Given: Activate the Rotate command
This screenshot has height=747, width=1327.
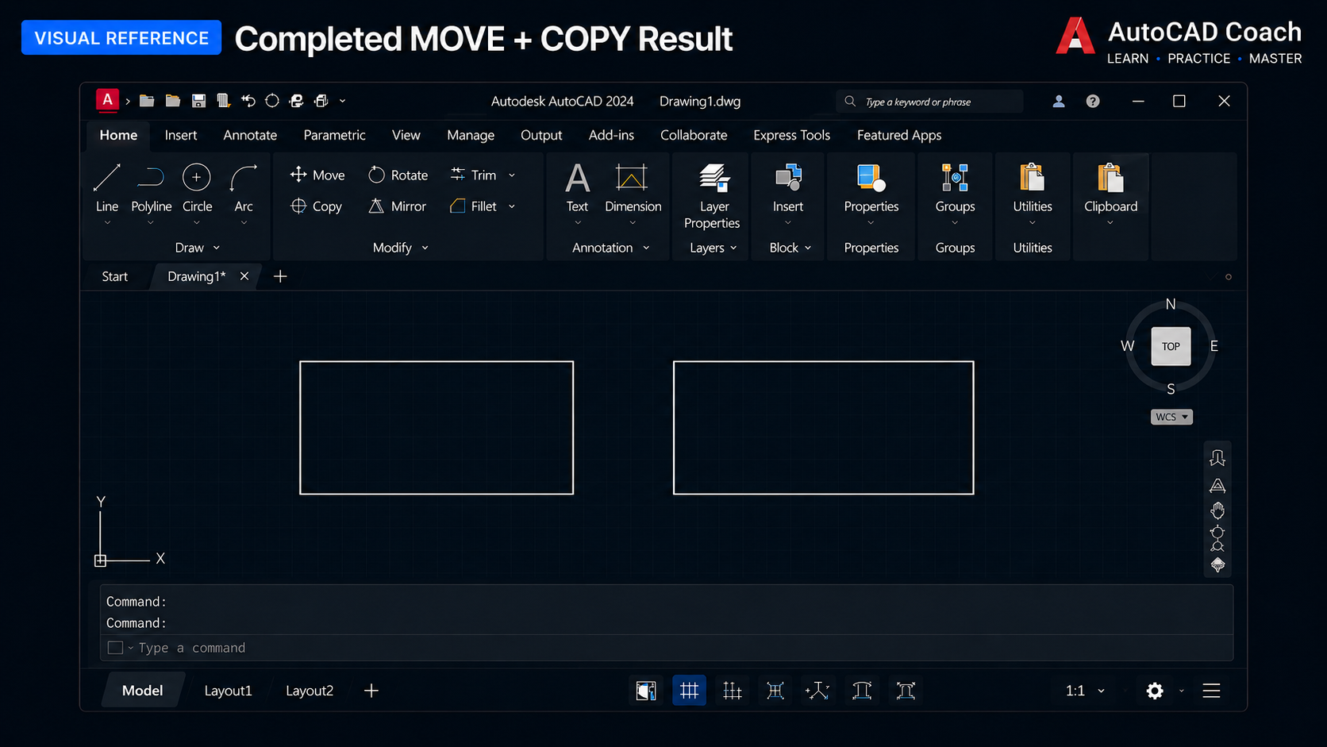Looking at the screenshot, I should (x=398, y=175).
